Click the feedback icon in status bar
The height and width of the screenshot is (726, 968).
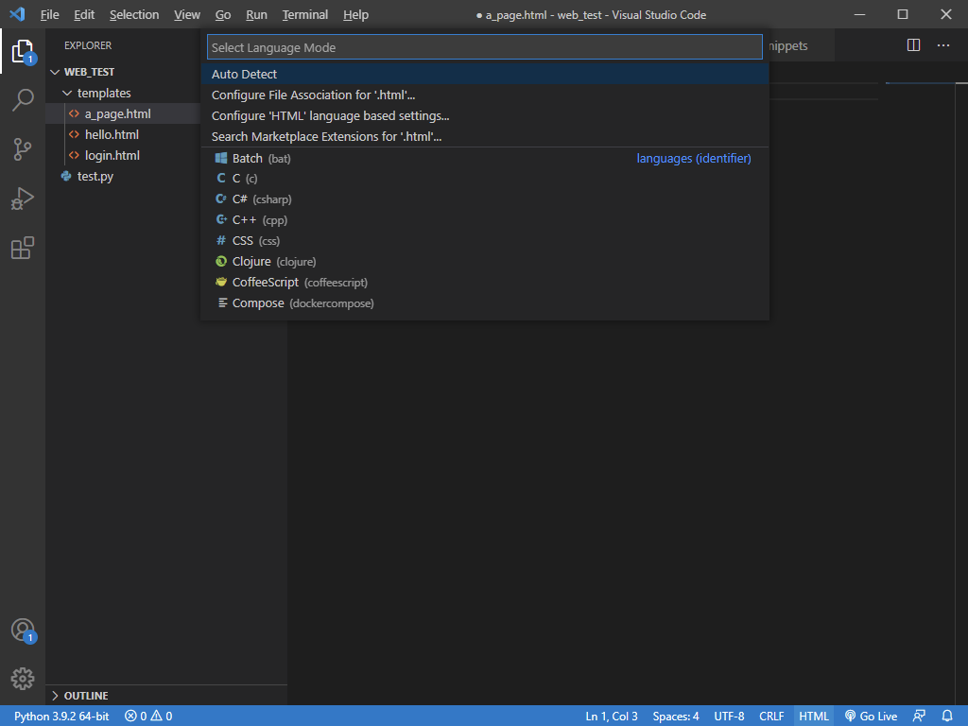tap(919, 717)
